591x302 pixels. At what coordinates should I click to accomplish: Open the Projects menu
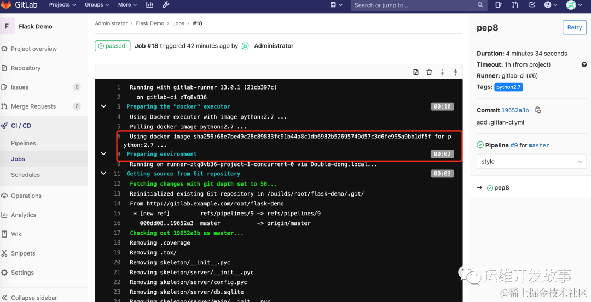[x=62, y=5]
